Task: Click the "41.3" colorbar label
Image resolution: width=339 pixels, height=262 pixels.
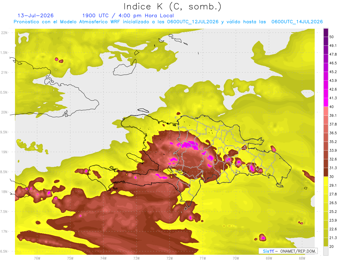Action: pos(333,98)
